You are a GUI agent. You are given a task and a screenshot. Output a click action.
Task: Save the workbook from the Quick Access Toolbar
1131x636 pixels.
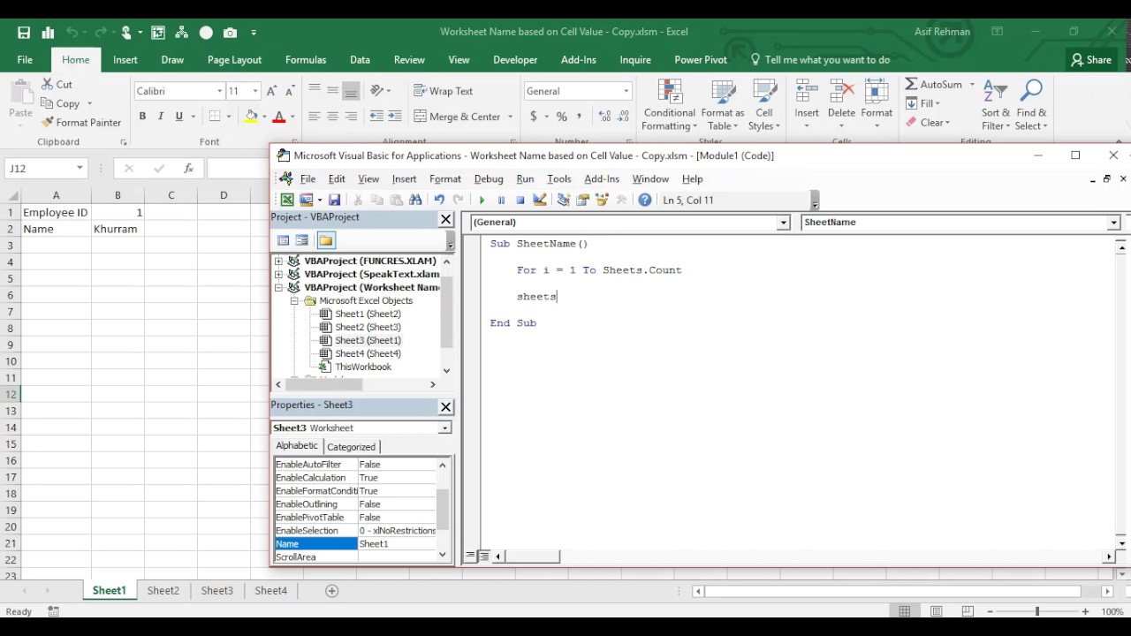[x=24, y=33]
